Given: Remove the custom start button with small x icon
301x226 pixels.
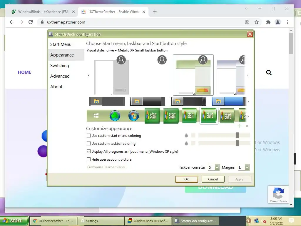Looking at the screenshot, I should pos(247,126).
